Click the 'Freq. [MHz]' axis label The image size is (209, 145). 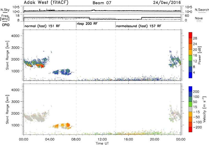point(5,18)
